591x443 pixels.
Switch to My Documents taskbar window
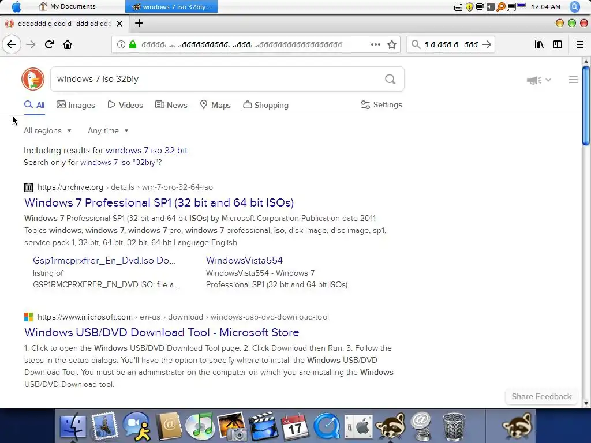[x=68, y=6]
